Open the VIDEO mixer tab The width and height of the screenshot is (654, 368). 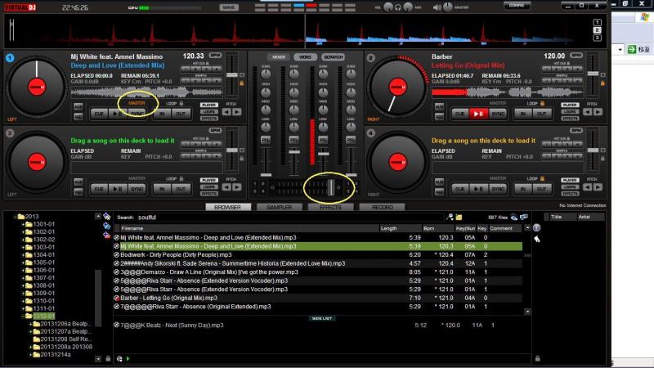pos(305,57)
